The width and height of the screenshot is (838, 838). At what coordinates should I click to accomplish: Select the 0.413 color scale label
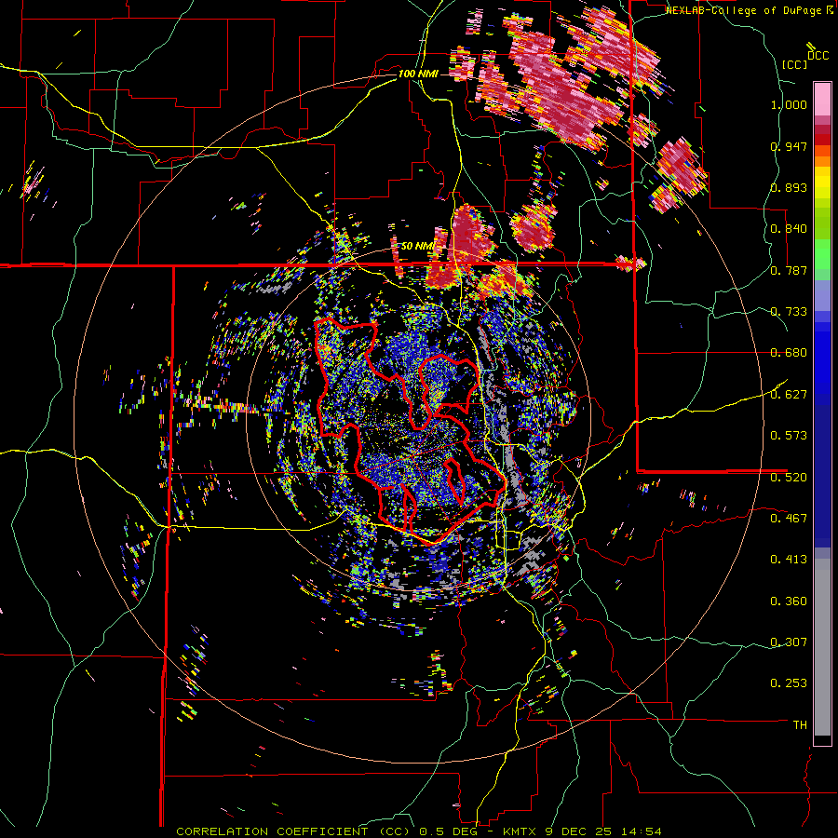coord(789,559)
